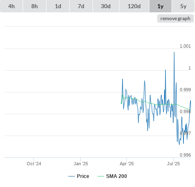195x187 pixels.
Task: Click the Oct '24 axis label
Action: [34, 164]
